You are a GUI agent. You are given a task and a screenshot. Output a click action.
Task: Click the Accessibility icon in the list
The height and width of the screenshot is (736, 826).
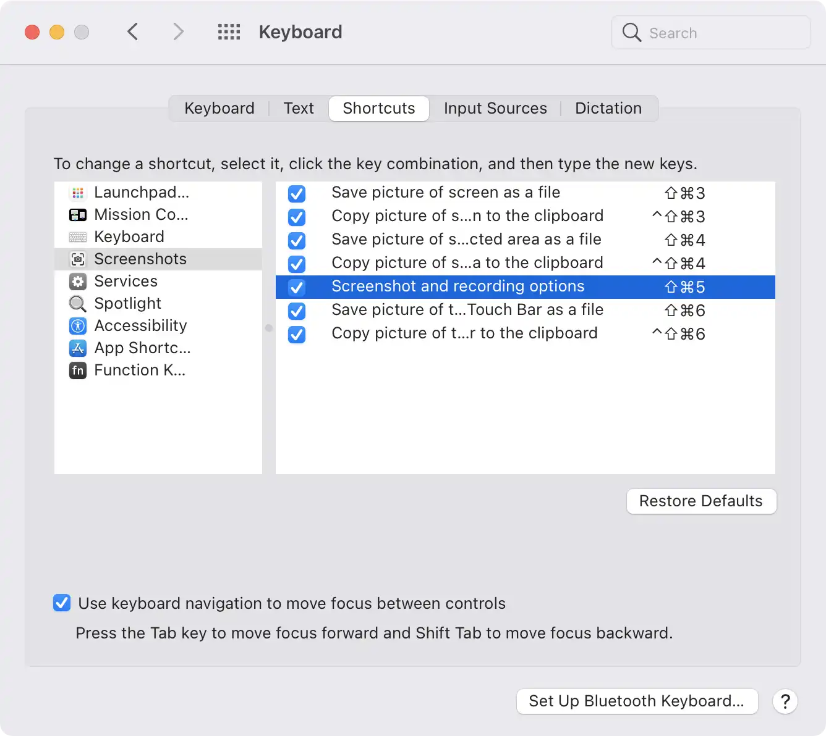pyautogui.click(x=78, y=326)
